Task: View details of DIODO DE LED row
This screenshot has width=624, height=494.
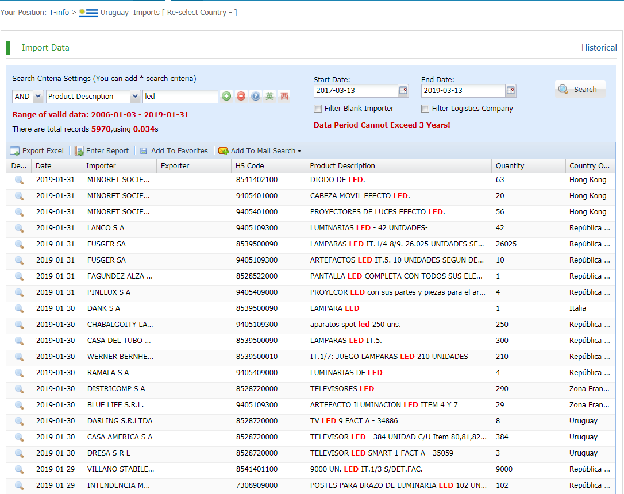Action: click(19, 180)
